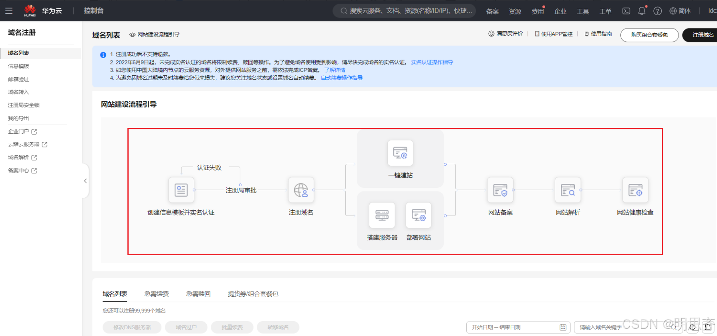Open 使用指南 guide link
Screen dimensions: 717x336
(598, 34)
